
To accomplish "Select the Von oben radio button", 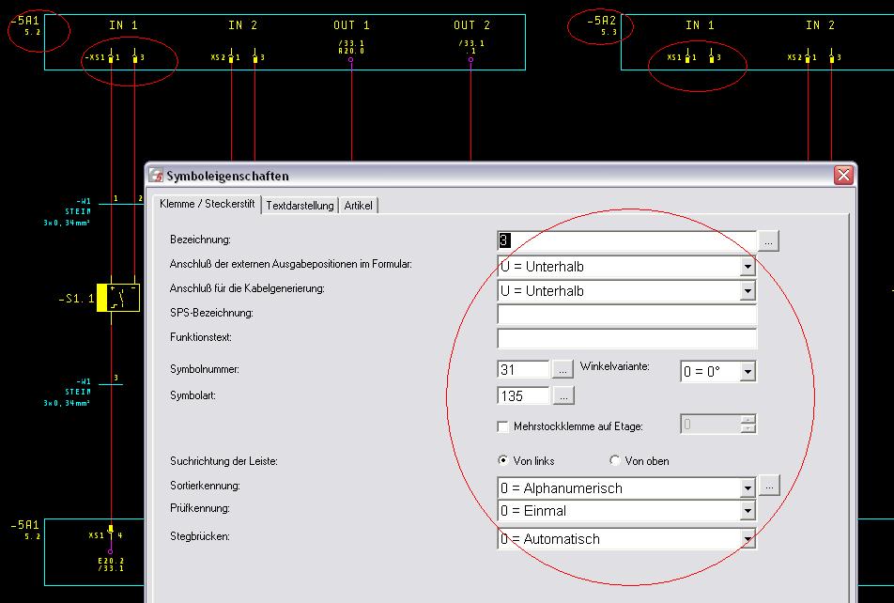I will pyautogui.click(x=614, y=460).
